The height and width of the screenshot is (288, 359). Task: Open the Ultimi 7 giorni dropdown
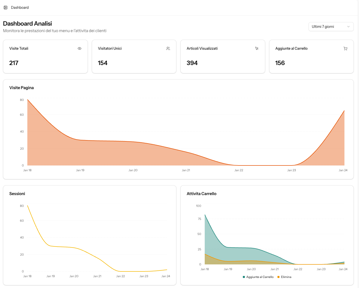(x=331, y=26)
